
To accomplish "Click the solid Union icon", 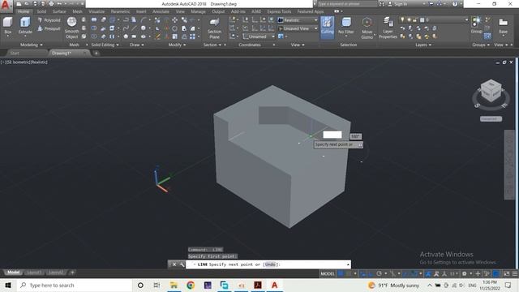I will [x=94, y=20].
